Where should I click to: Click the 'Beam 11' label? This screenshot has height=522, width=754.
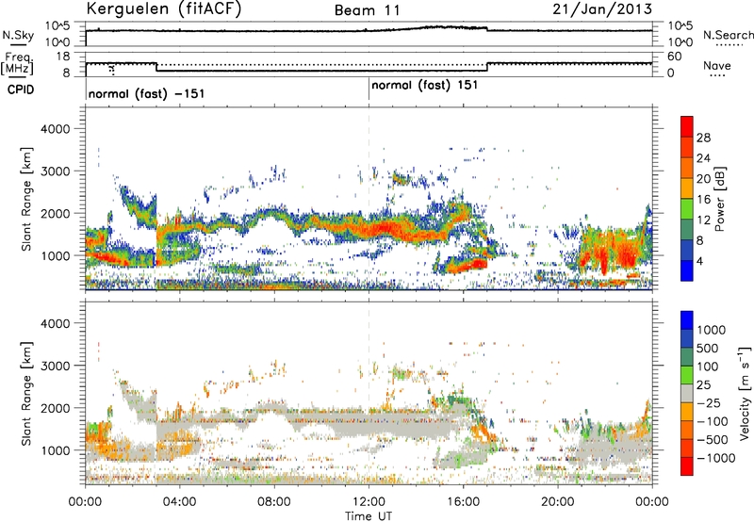[367, 10]
